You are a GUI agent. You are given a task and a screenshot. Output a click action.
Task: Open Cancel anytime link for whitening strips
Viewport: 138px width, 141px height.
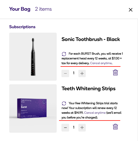point(95,113)
